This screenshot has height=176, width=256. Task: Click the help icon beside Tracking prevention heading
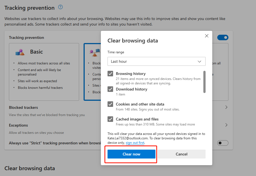coord(60,7)
